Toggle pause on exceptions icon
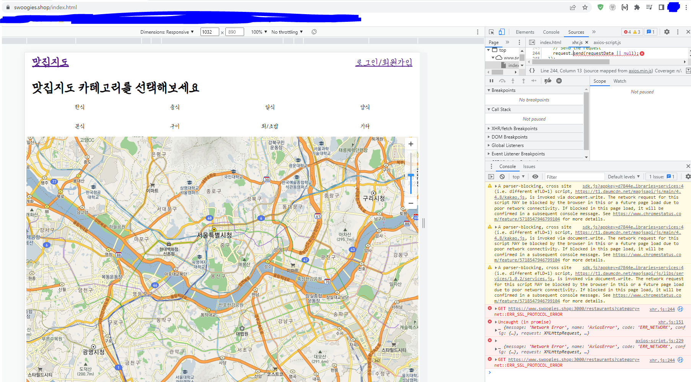Viewport: 691px width, 382px height. [x=559, y=81]
